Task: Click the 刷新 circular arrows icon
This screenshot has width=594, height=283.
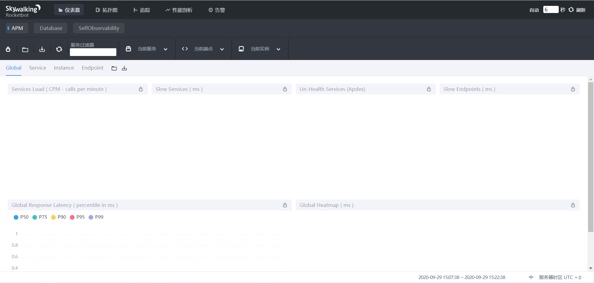Action: coord(571,10)
